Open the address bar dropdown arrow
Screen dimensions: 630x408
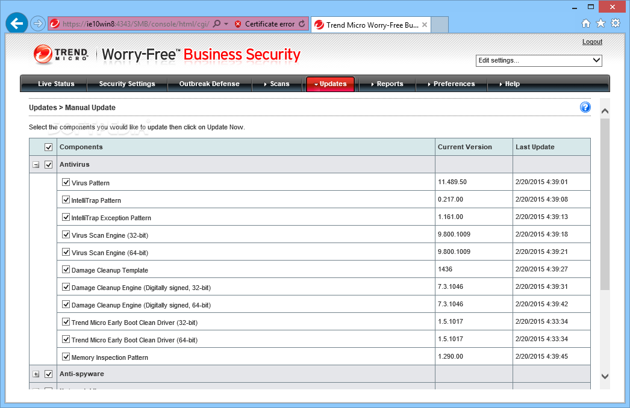tap(226, 23)
